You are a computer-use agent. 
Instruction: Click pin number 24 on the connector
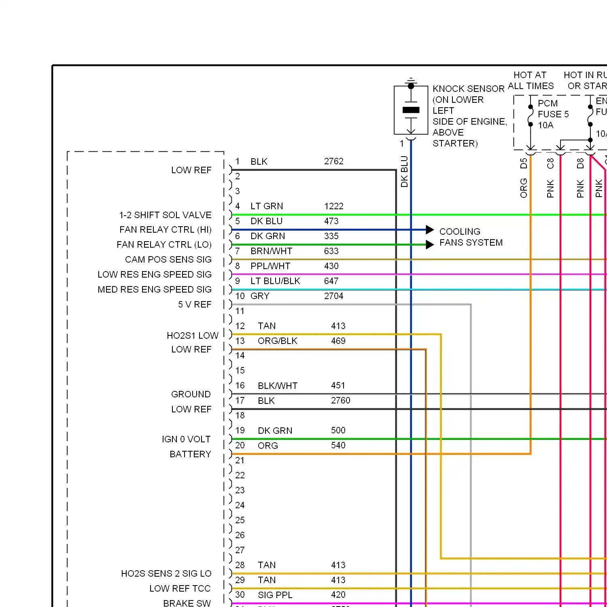[x=240, y=505]
